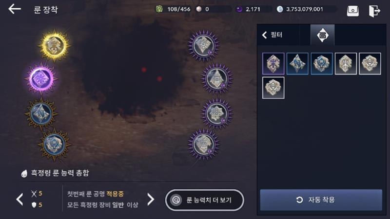
Task: Open the inventory bag icon
Action: (x=352, y=10)
